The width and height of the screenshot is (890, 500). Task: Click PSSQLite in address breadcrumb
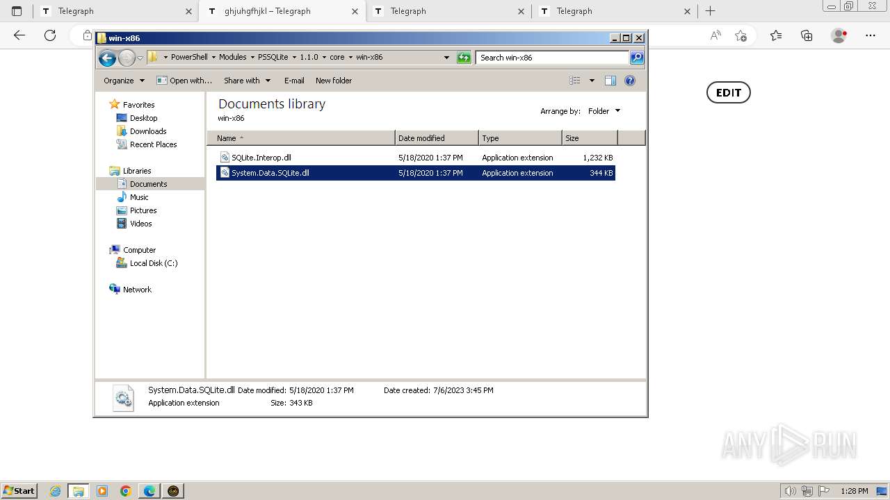[273, 58]
